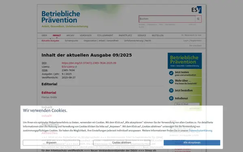
Task: Open the MARKTPLATZ menu item
Action: pyautogui.click(x=125, y=35)
